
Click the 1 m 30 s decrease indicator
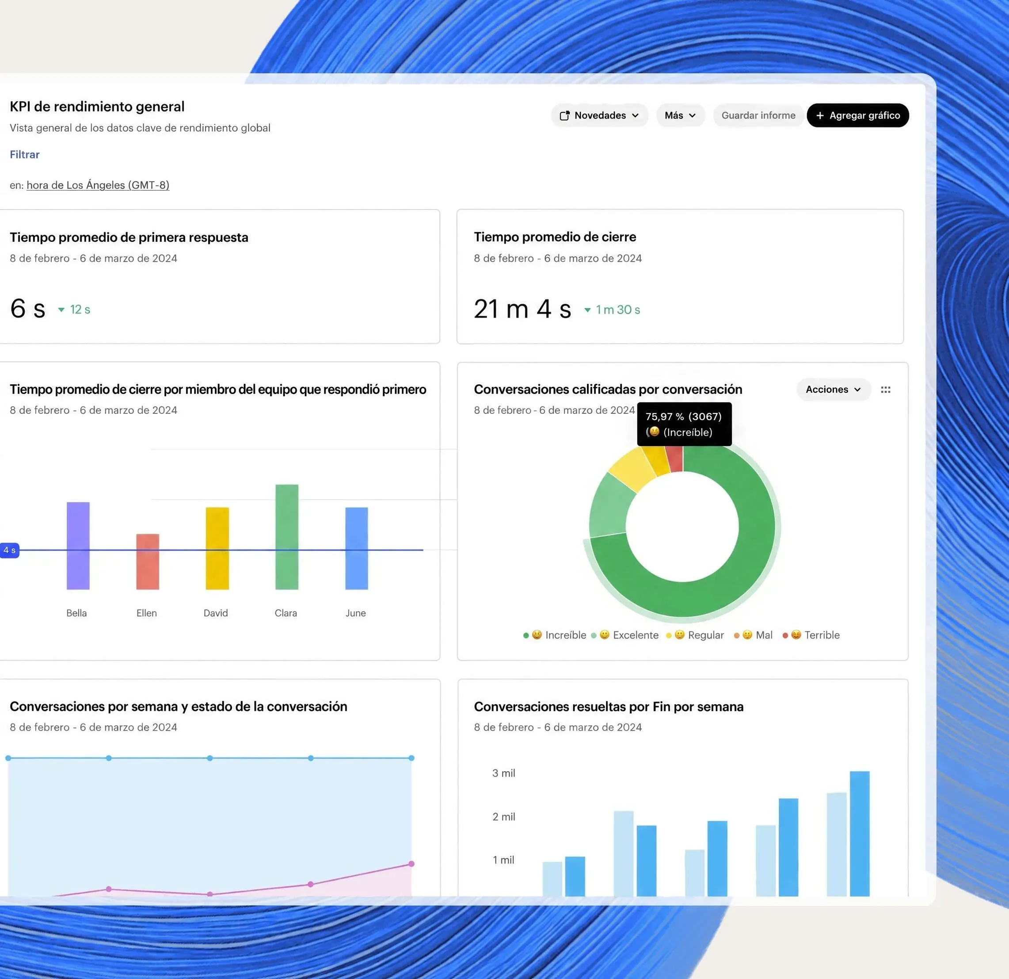tap(612, 310)
